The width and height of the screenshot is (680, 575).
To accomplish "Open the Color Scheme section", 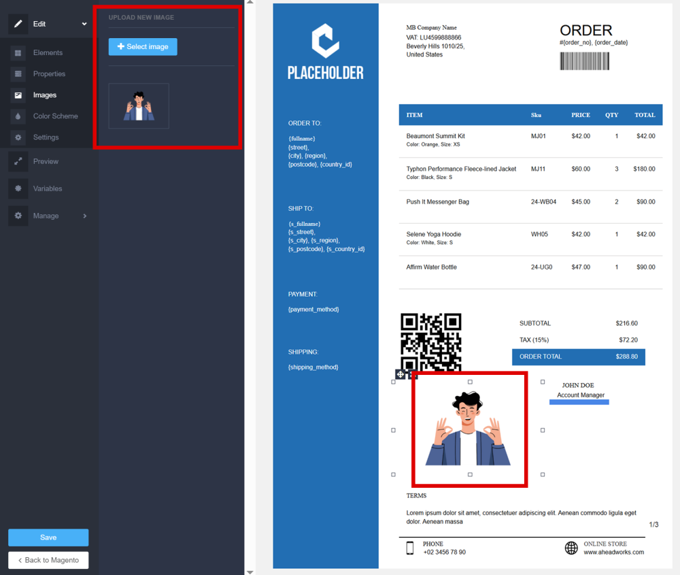I will 56,116.
